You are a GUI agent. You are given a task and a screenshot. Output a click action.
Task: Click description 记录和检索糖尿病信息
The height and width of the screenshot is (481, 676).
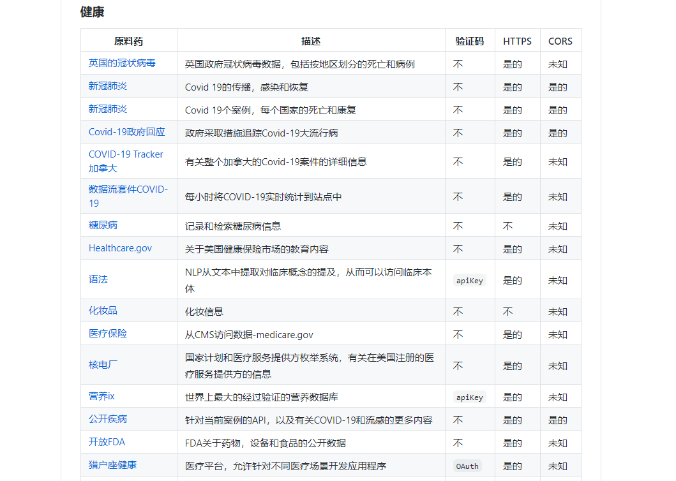(233, 226)
